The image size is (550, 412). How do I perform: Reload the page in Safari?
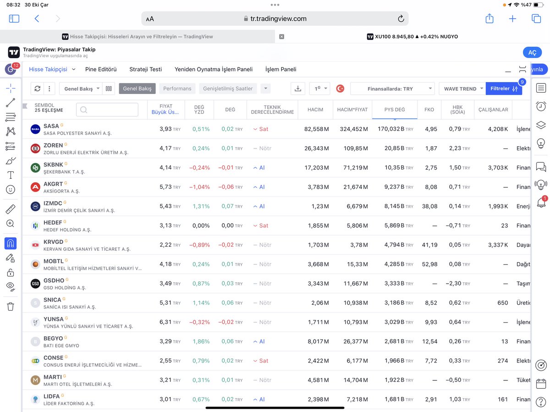[x=401, y=19]
